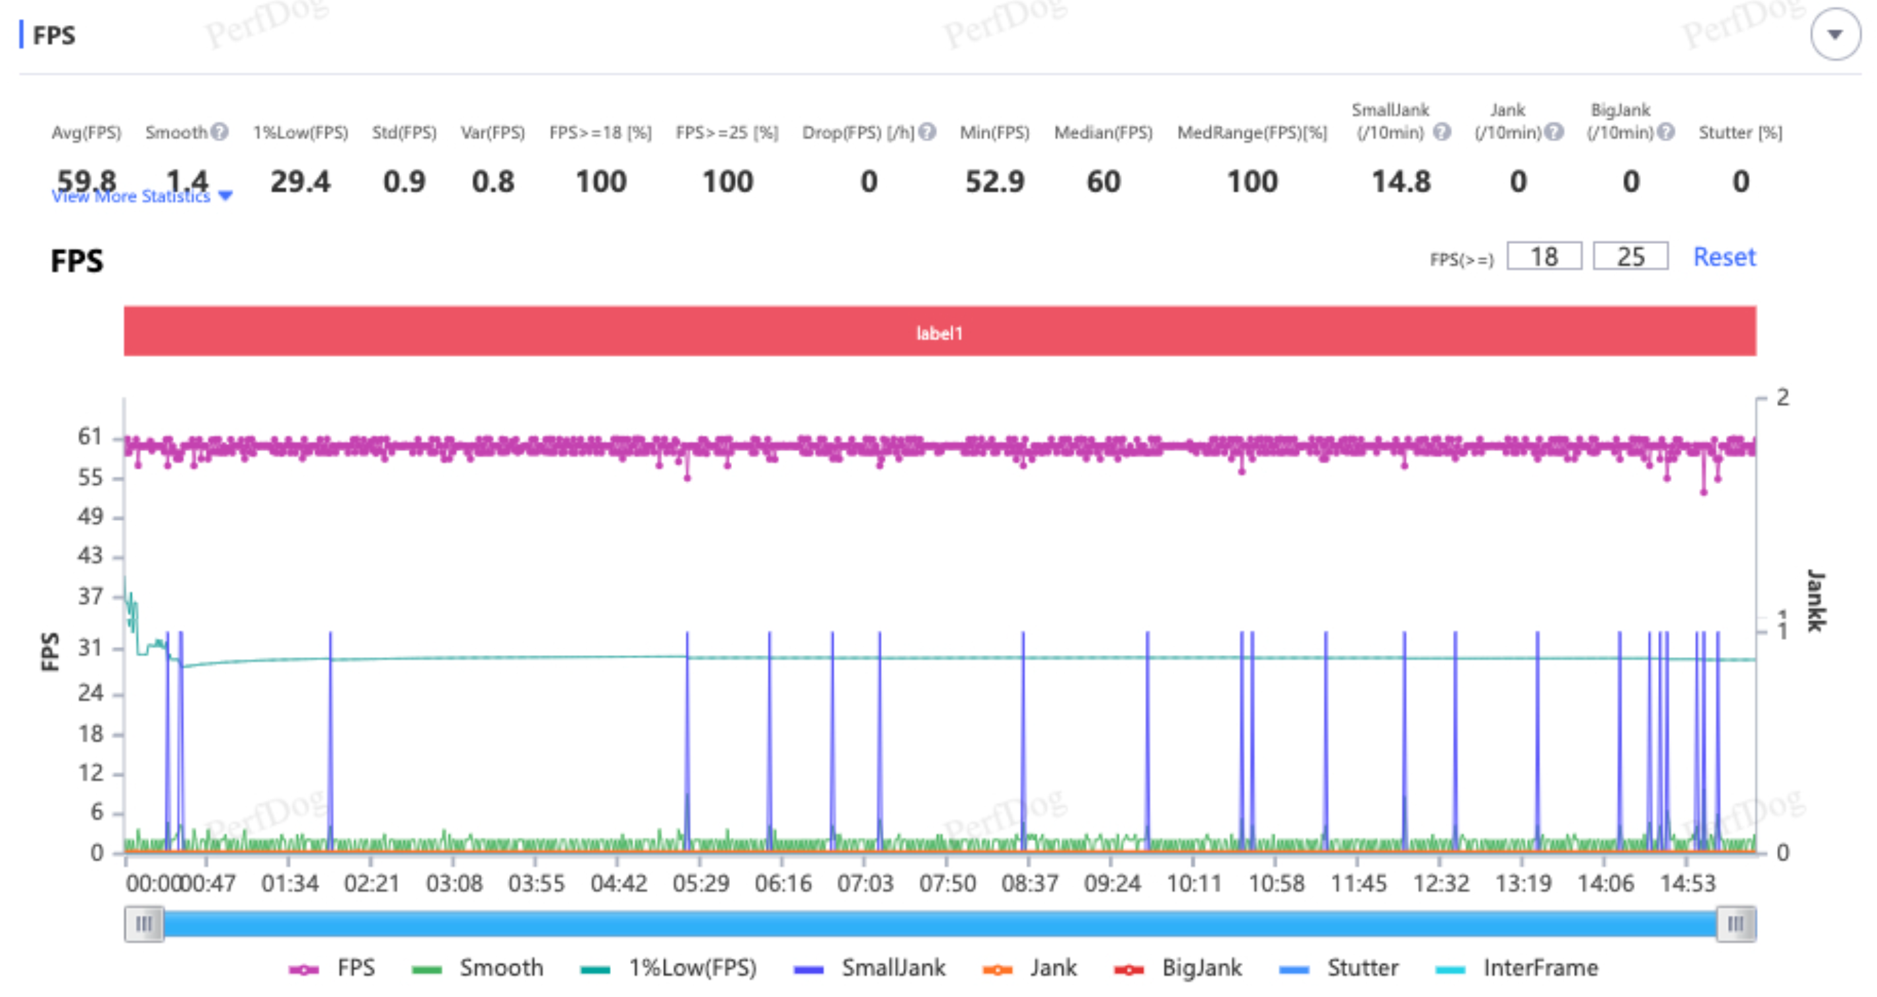The width and height of the screenshot is (1877, 997).
Task: Click the MedRange(FPS)[%] column label
Action: [x=1252, y=133]
